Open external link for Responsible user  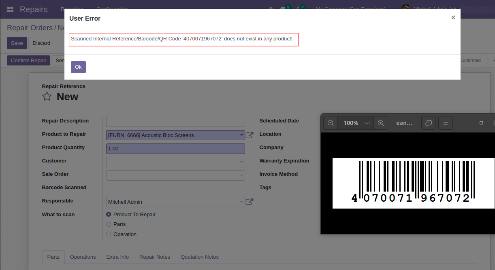coord(250,202)
